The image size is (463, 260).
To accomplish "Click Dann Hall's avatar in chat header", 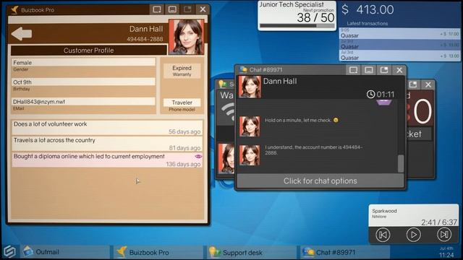I will tap(250, 87).
